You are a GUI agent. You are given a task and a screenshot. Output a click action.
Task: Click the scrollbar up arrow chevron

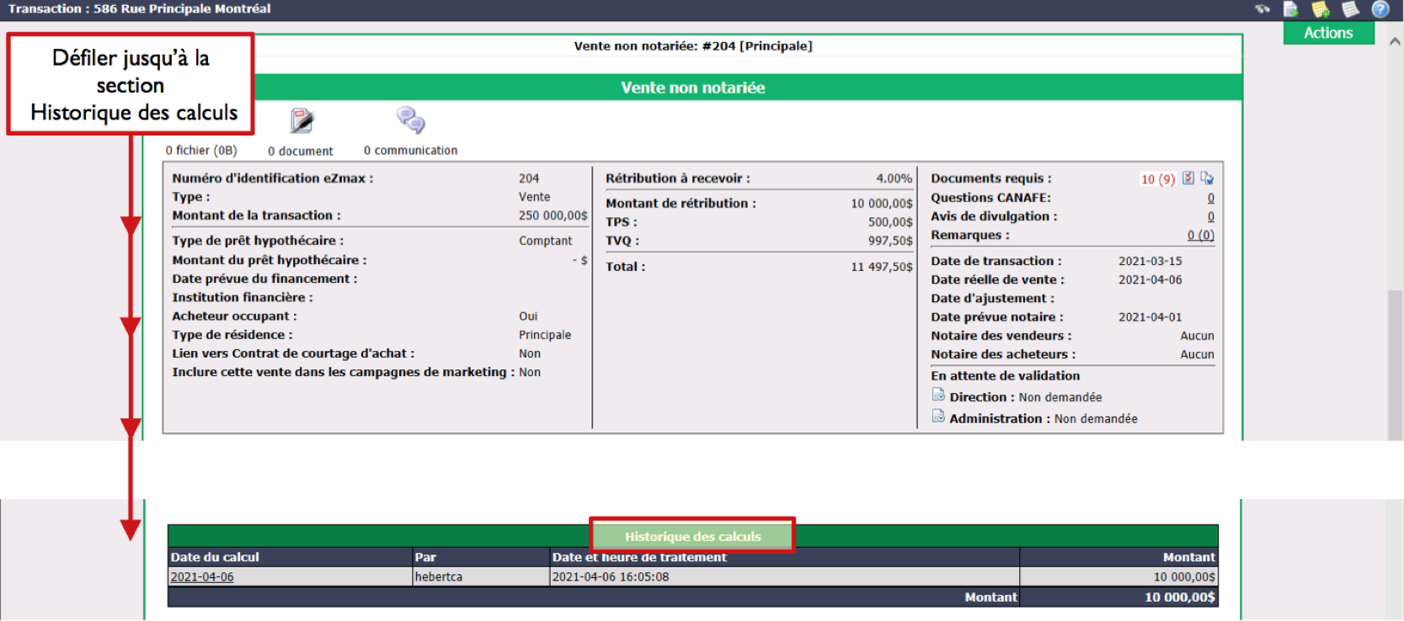click(x=1395, y=41)
